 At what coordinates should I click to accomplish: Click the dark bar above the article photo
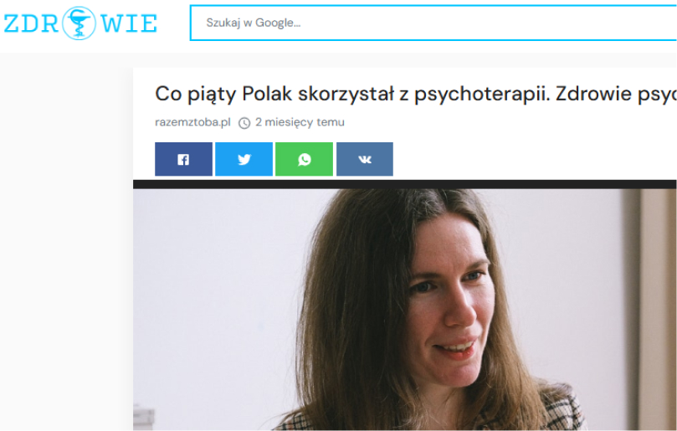coord(404,184)
